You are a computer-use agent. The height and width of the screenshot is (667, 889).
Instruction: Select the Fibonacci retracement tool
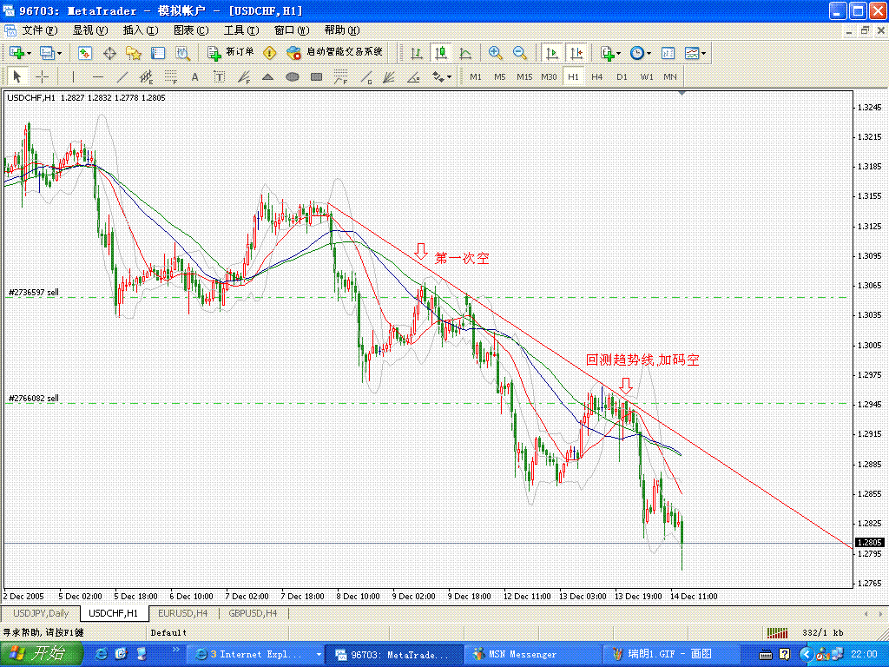171,76
